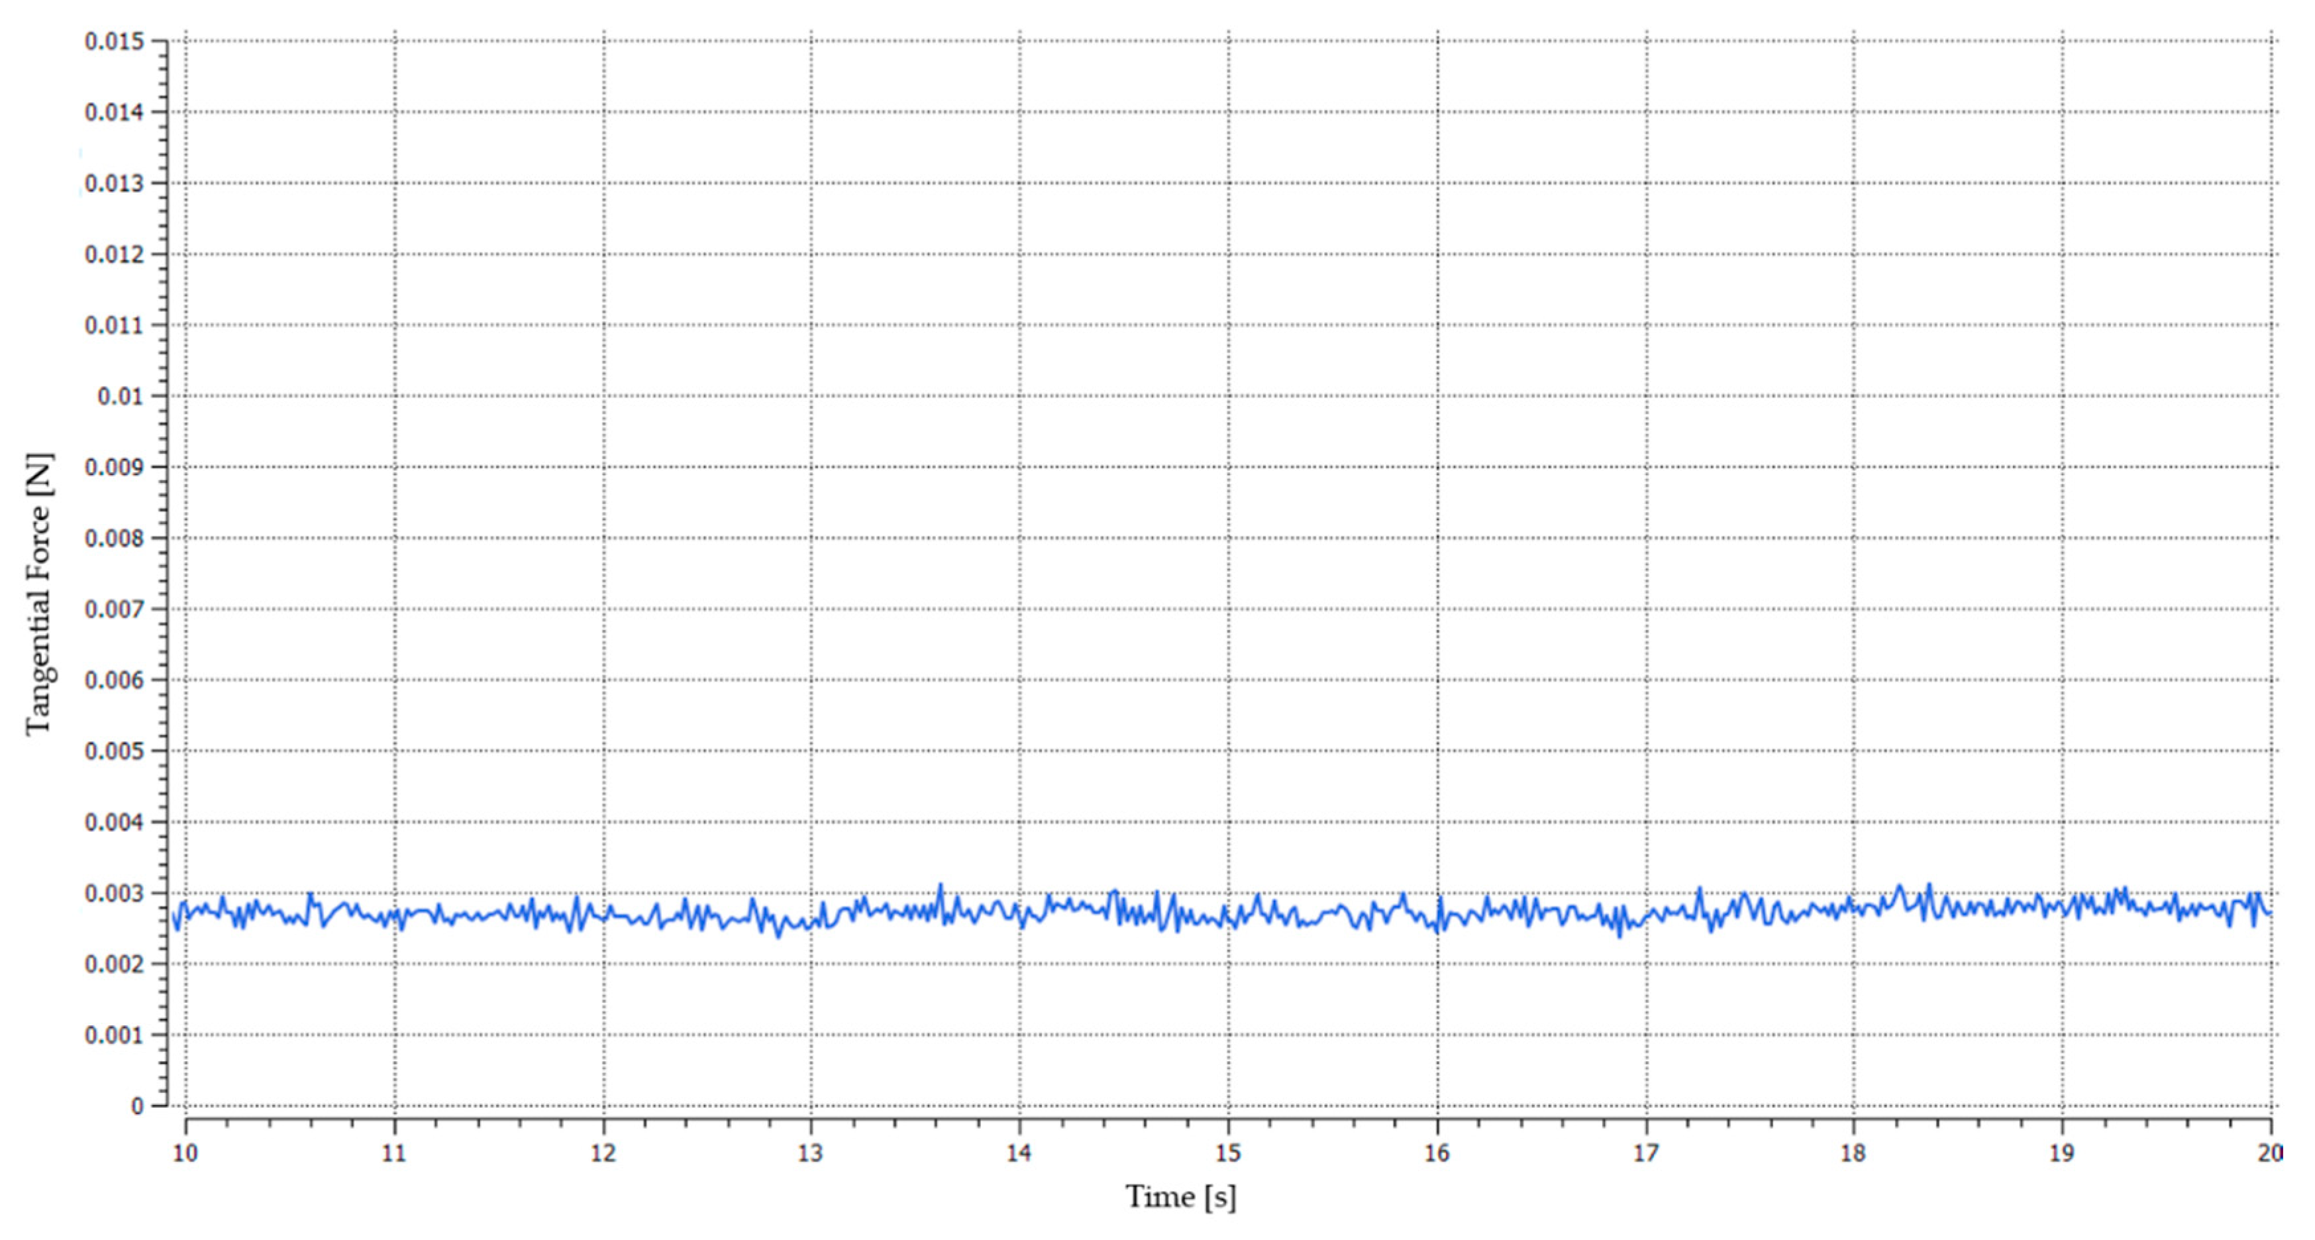
Task: Click the 0.001 y-axis tick label
Action: [x=113, y=1035]
